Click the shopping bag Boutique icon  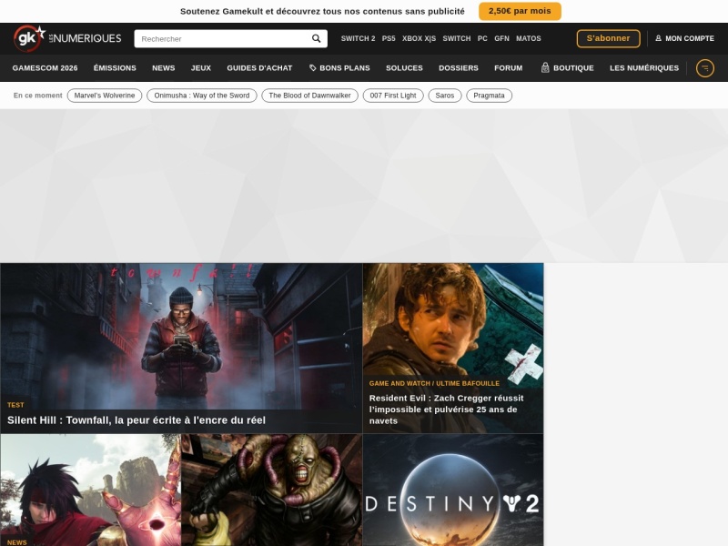point(545,67)
